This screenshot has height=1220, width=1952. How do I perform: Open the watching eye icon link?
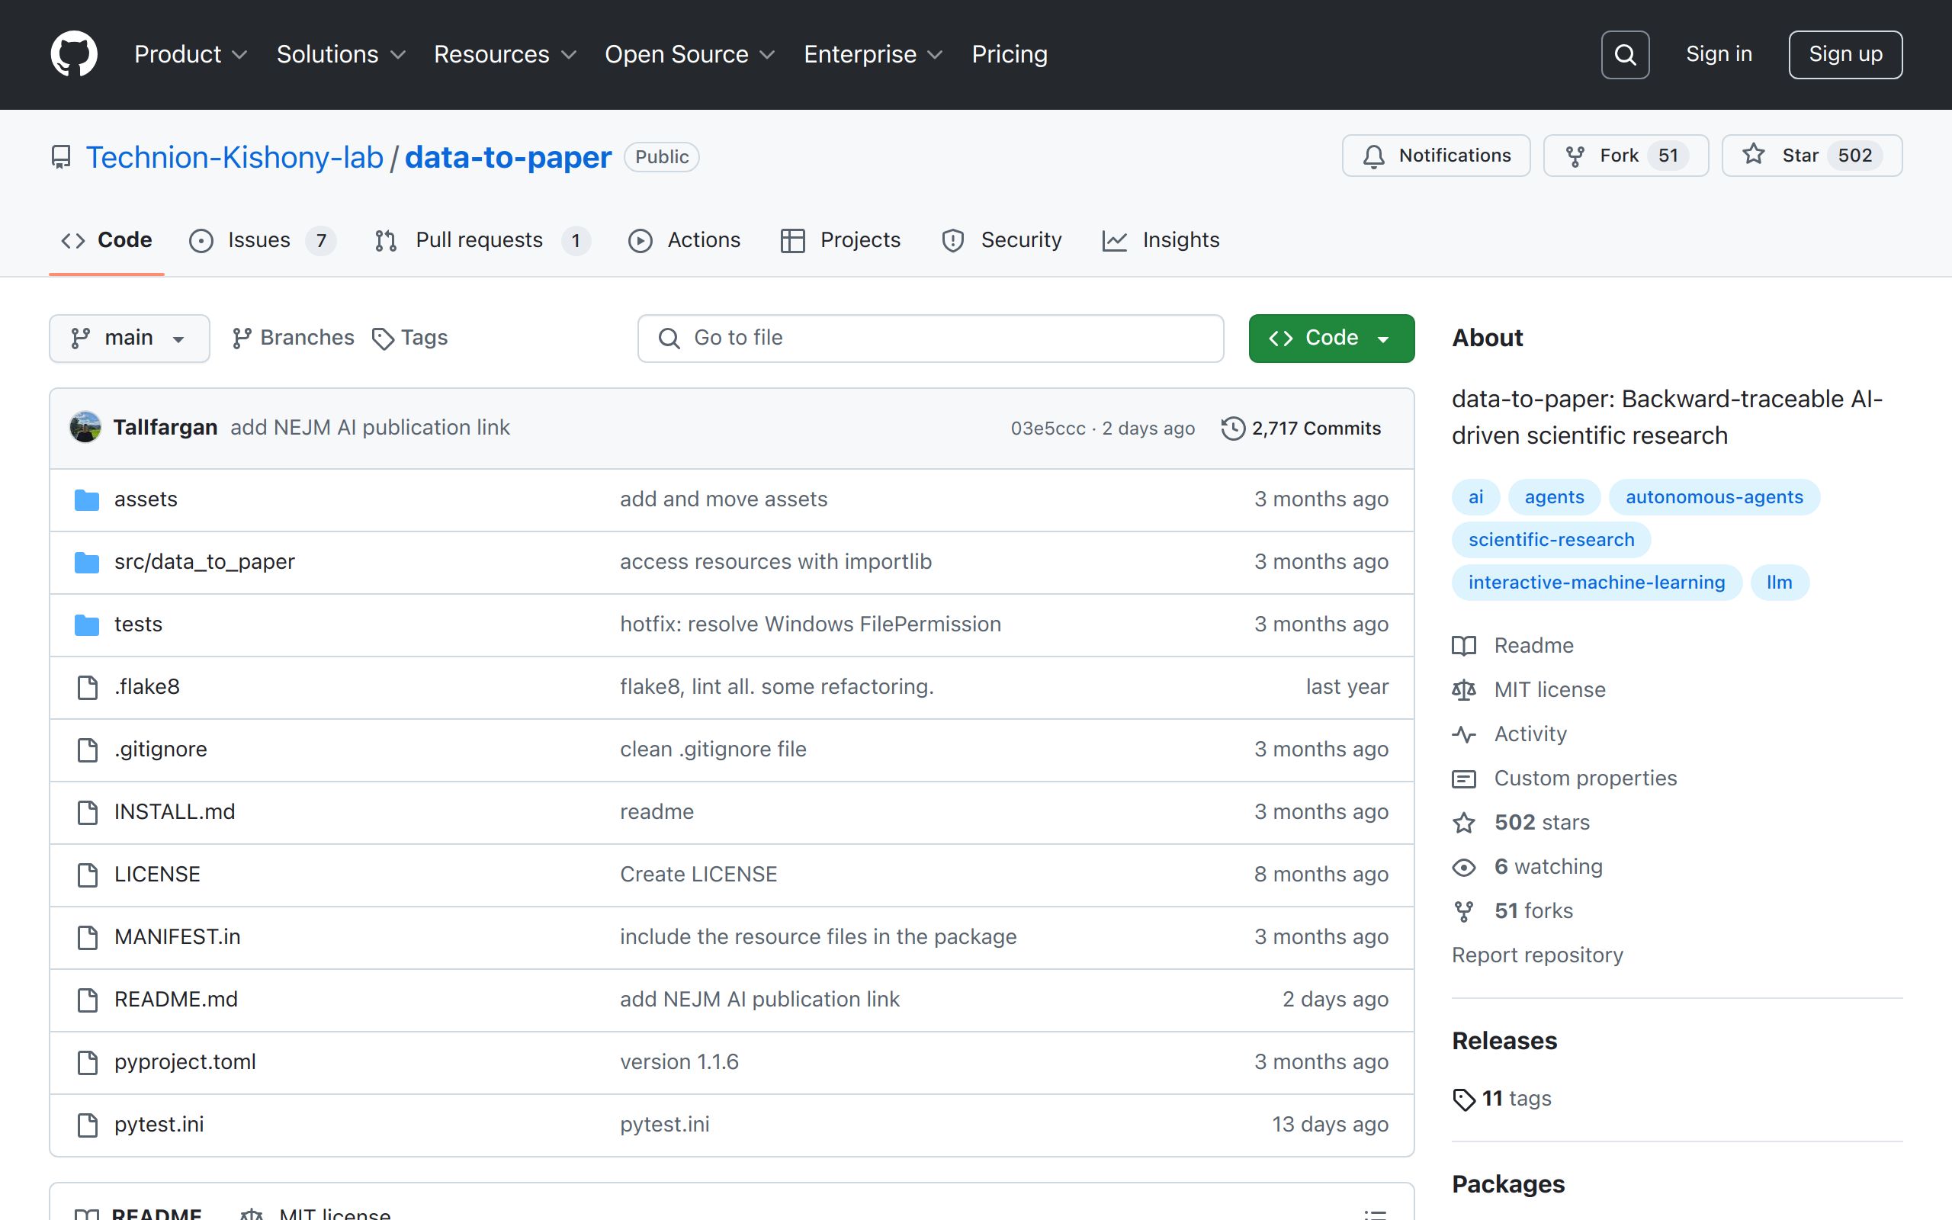point(1463,868)
